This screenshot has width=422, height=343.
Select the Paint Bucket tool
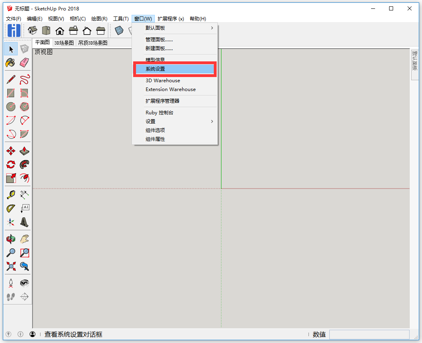click(x=10, y=63)
